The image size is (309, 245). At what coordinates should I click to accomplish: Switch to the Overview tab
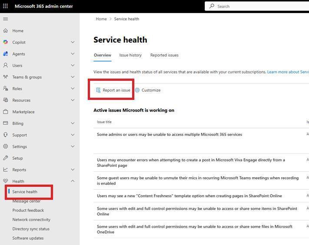pos(103,55)
